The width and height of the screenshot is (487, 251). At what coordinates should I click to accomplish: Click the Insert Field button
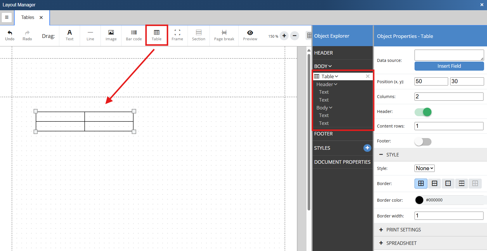pyautogui.click(x=449, y=66)
